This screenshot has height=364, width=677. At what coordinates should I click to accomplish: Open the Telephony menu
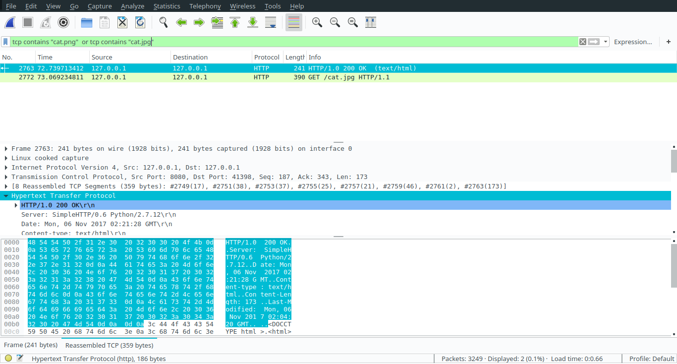click(205, 6)
